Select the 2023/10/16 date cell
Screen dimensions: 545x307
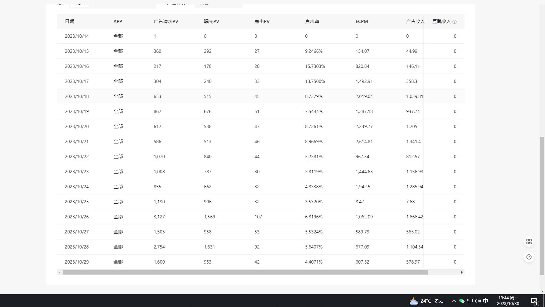click(x=77, y=66)
